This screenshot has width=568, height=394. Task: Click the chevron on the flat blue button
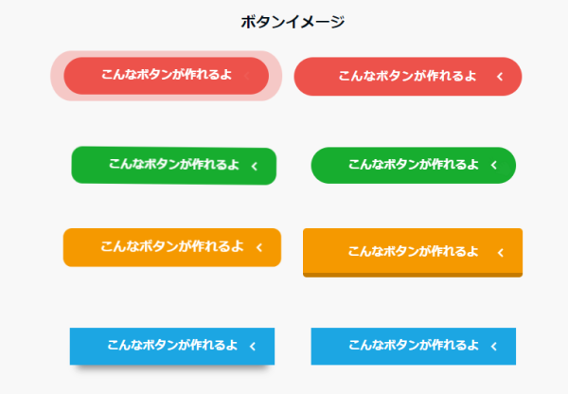pos(493,347)
